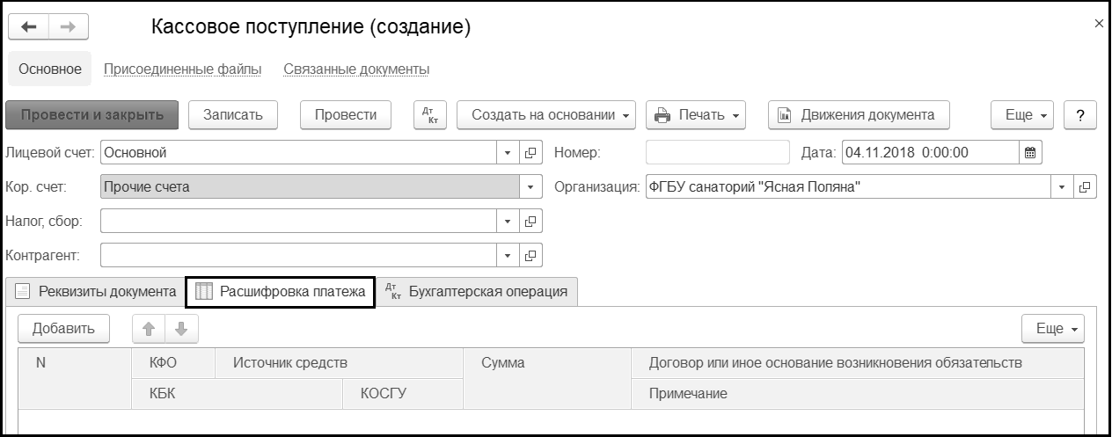
Task: Switch to the Бухгалтерская операция tab
Action: [x=478, y=292]
